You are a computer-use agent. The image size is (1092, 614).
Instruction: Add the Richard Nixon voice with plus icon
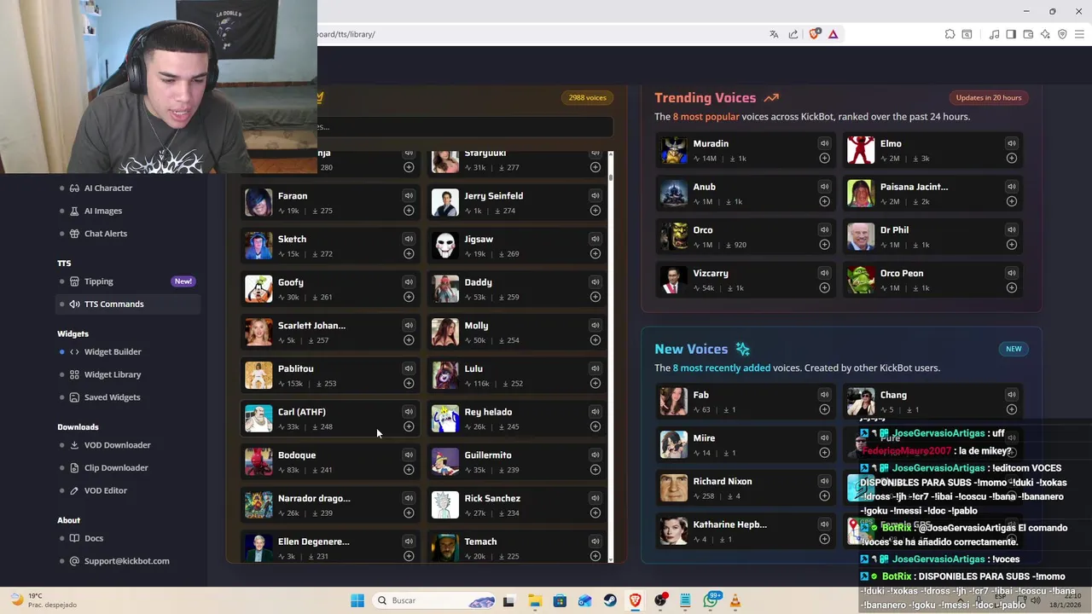tap(824, 495)
